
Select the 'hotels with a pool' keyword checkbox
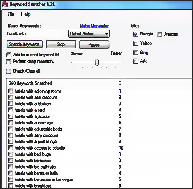click(x=11, y=110)
